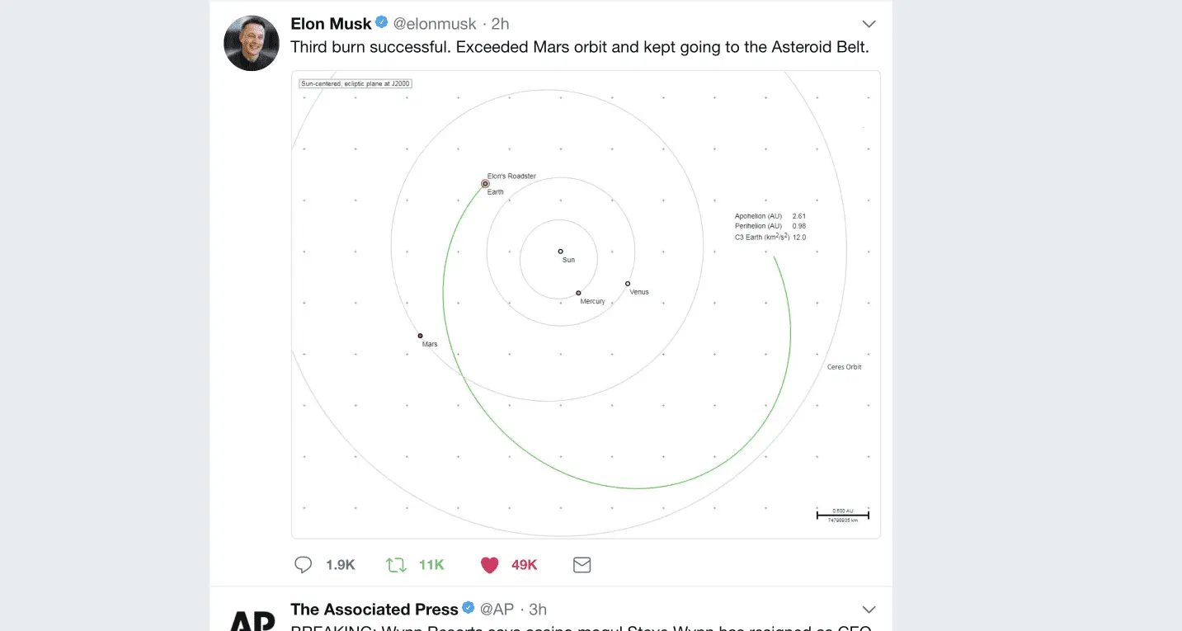Click the 2h timestamp on Elon's tweet
The image size is (1182, 631).
501,24
